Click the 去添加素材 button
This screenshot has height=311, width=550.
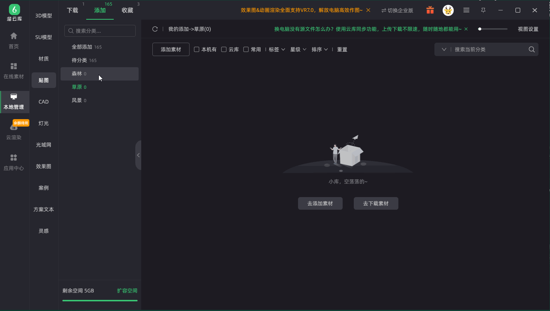[320, 203]
